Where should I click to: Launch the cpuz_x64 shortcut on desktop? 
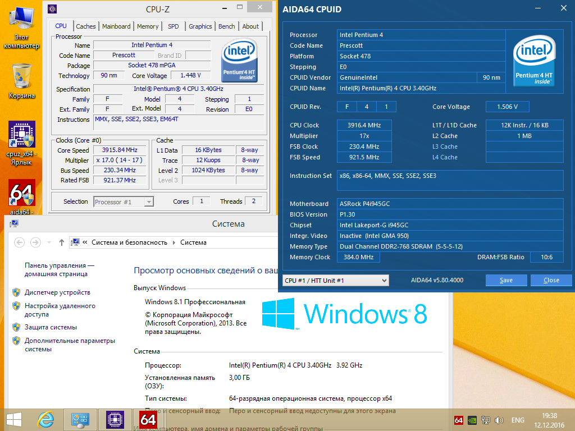(22, 143)
